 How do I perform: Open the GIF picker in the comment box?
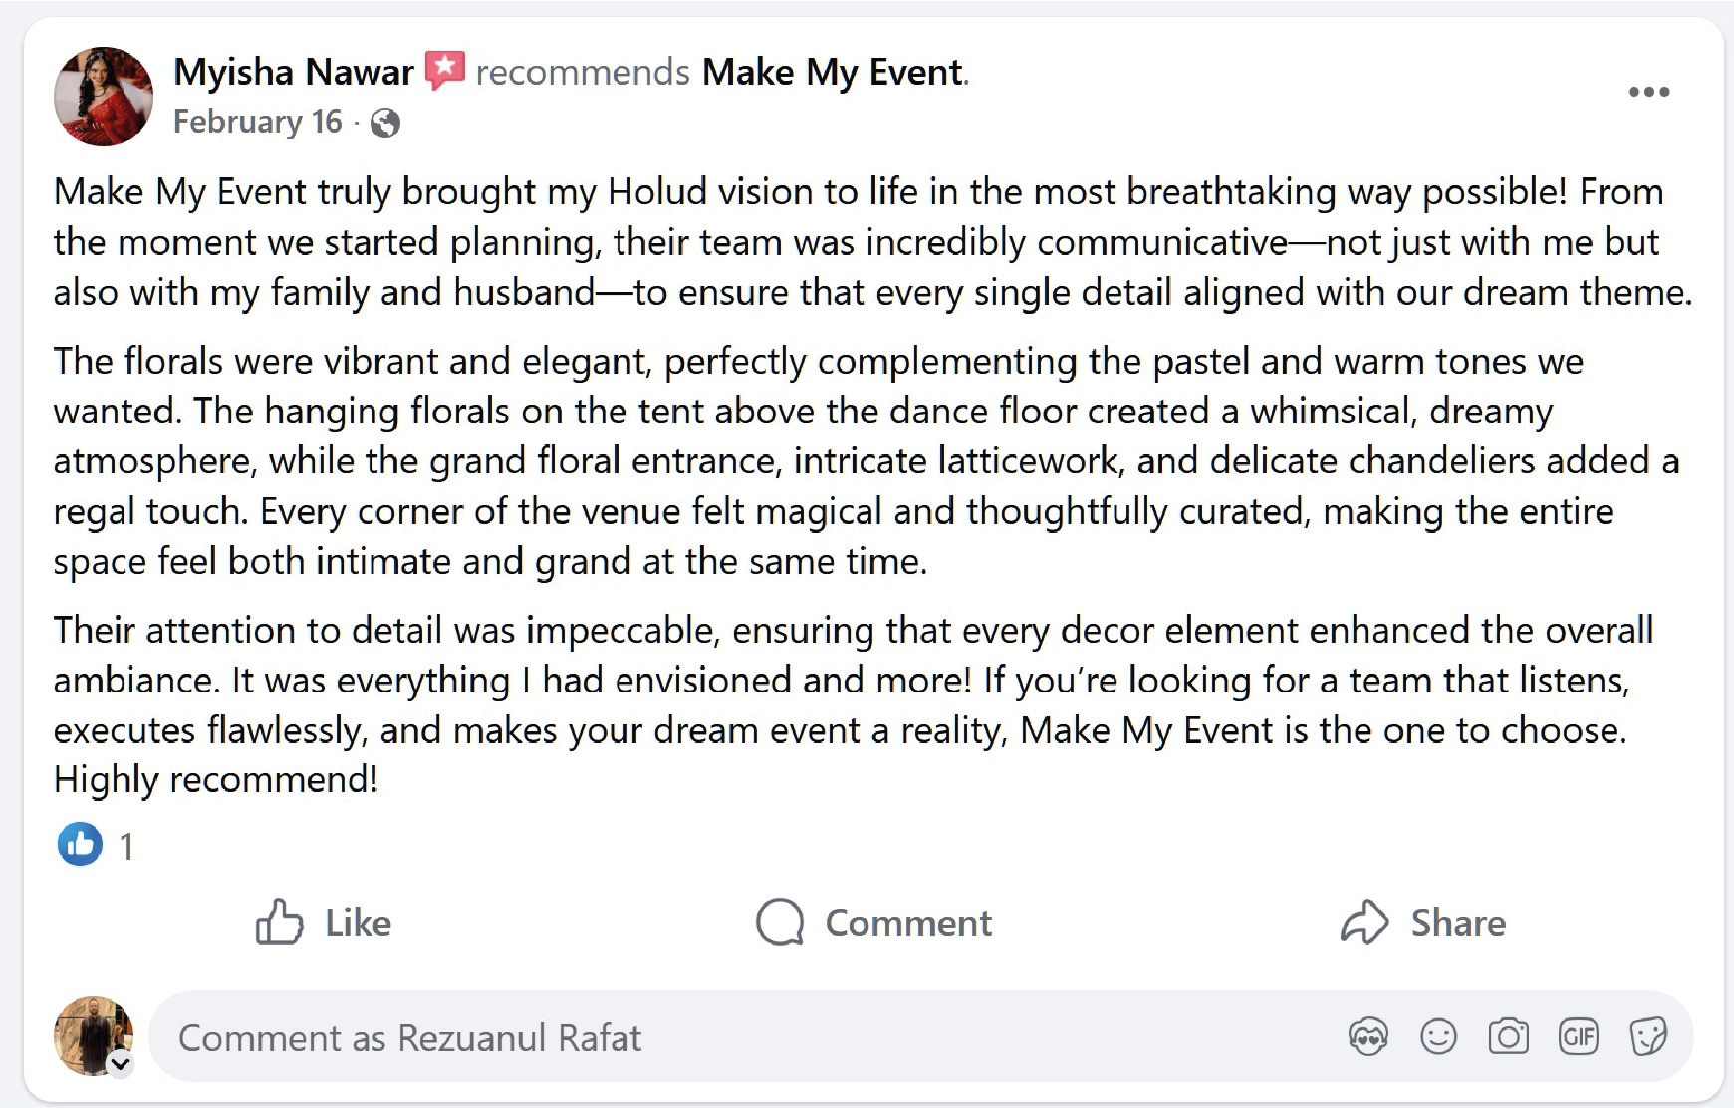1579,1036
